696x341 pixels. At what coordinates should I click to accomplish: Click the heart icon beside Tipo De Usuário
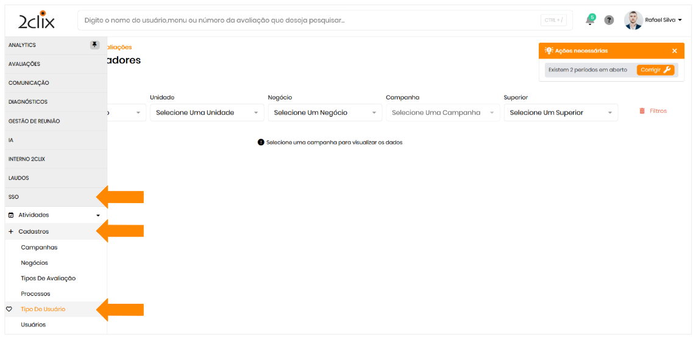click(x=9, y=309)
